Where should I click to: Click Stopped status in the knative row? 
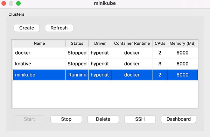click(x=77, y=64)
